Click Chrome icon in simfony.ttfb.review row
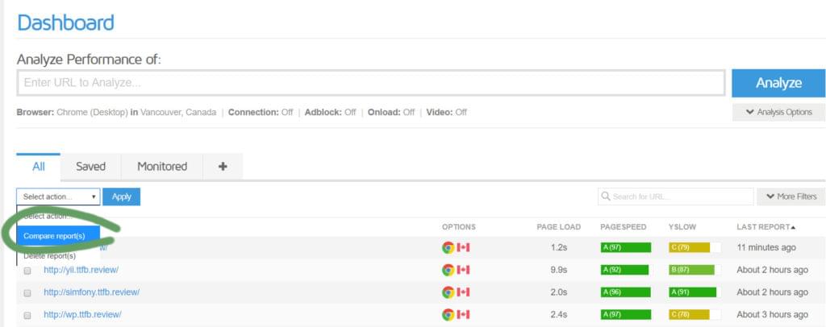Image resolution: width=826 pixels, height=327 pixels. (x=448, y=292)
